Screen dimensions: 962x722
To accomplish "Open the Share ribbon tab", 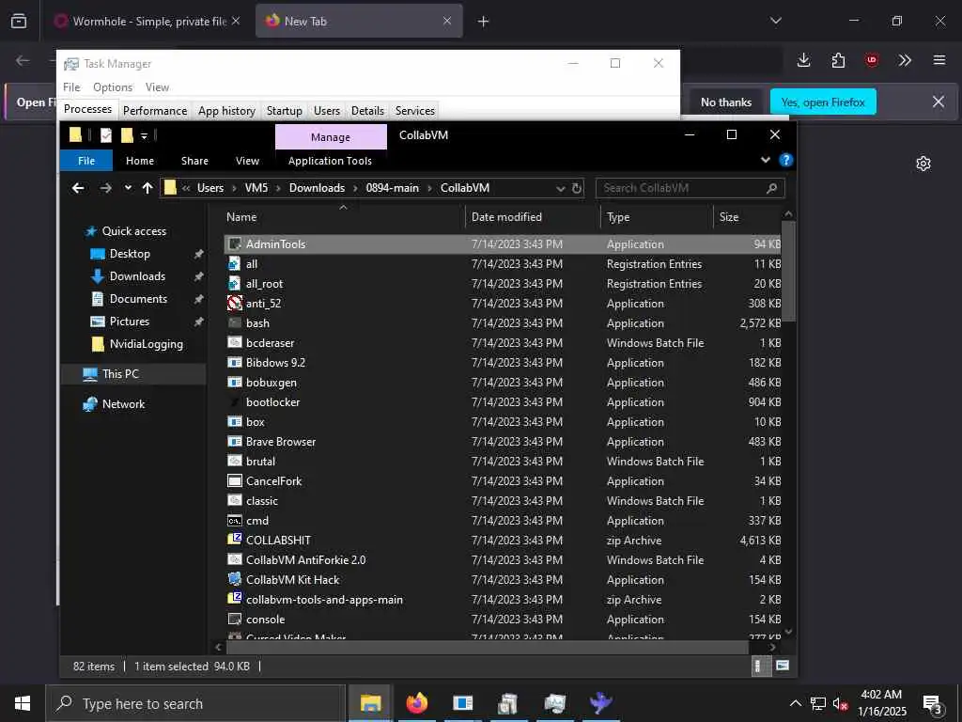I will point(194,160).
